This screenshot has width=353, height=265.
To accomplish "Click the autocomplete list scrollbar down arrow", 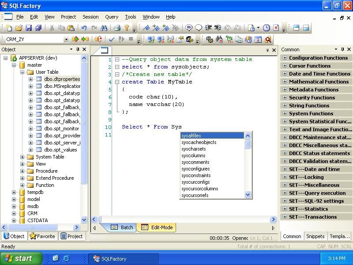I will coord(248,194).
